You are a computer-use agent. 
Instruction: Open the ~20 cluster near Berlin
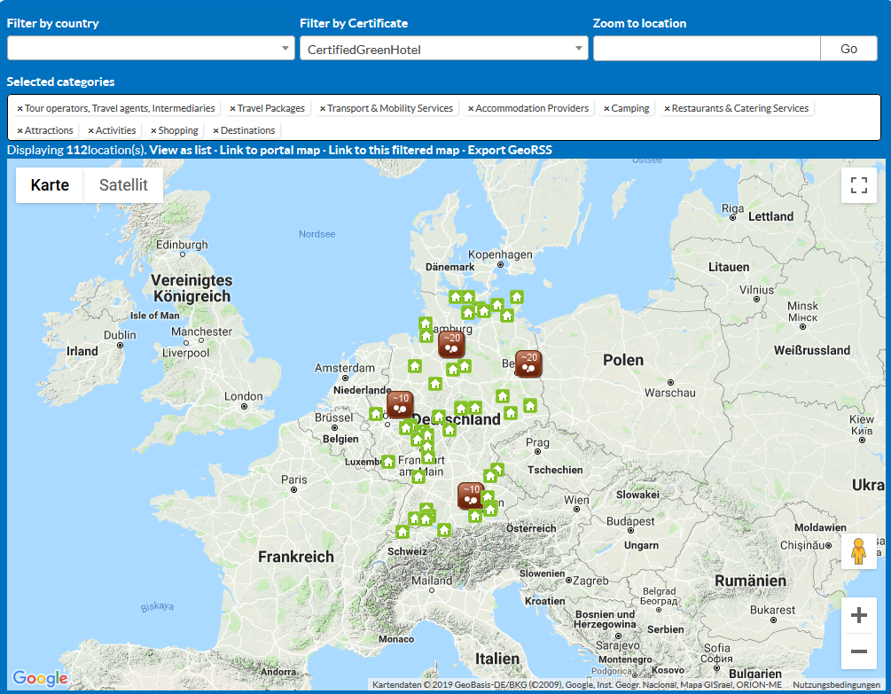(x=528, y=364)
